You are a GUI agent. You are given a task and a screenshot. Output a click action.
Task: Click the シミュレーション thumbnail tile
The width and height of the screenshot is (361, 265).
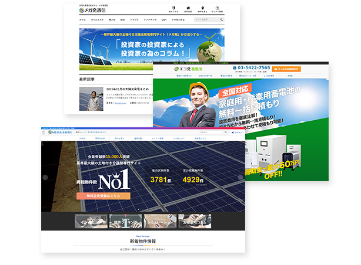click(x=160, y=221)
